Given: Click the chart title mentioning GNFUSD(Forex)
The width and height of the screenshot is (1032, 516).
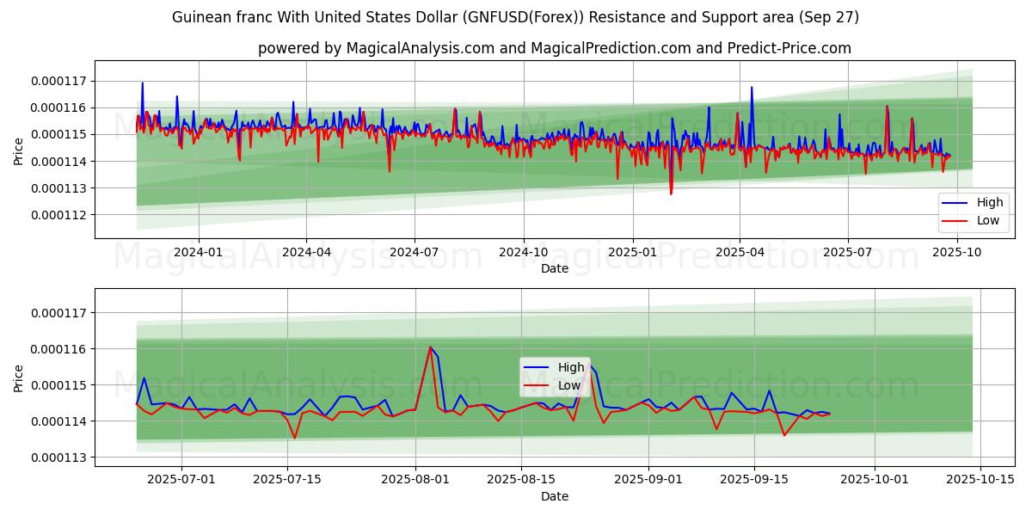Looking at the screenshot, I should tap(515, 17).
